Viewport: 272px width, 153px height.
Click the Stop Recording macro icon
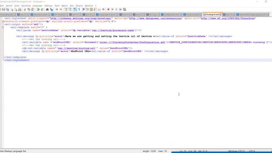112,9
